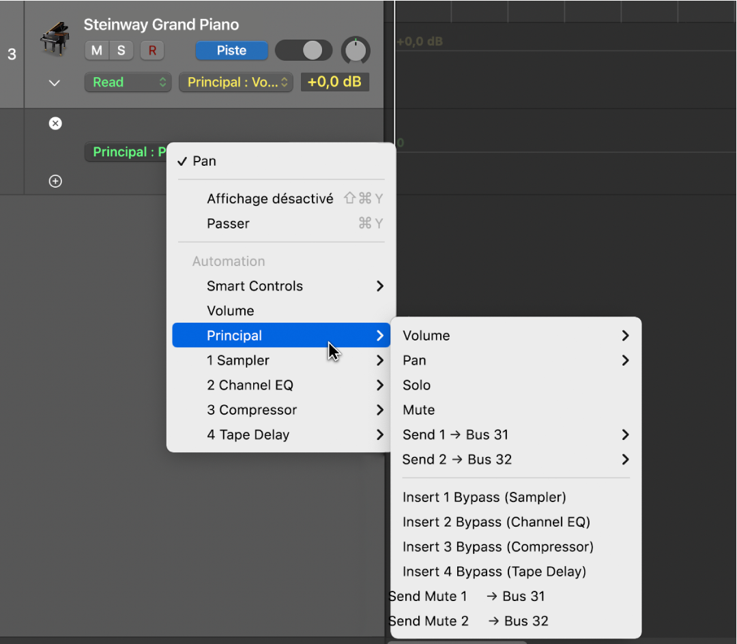This screenshot has height=644, width=737.
Task: Remove automation subtrack with the X icon
Action: point(55,123)
